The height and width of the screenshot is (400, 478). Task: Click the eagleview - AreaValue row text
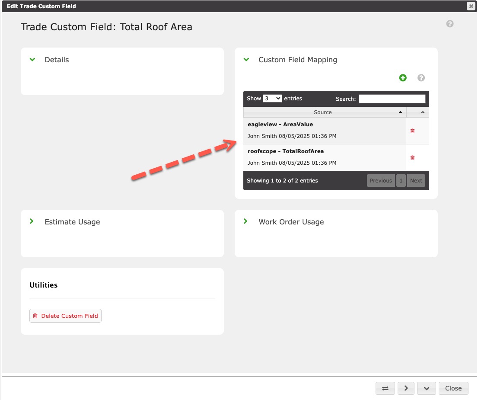click(280, 124)
